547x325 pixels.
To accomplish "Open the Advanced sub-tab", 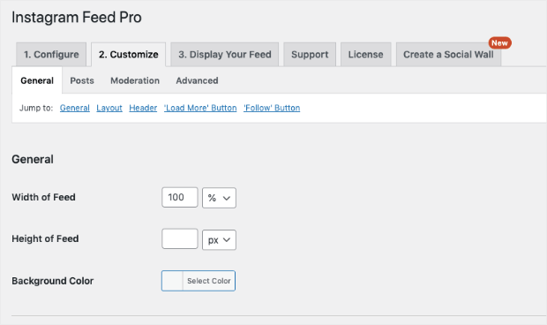I will 197,80.
